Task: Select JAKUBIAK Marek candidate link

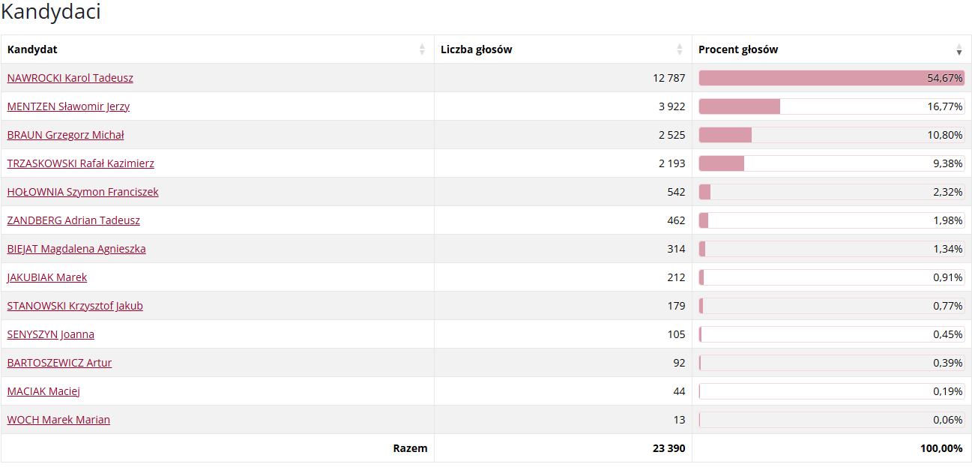Action: 47,277
